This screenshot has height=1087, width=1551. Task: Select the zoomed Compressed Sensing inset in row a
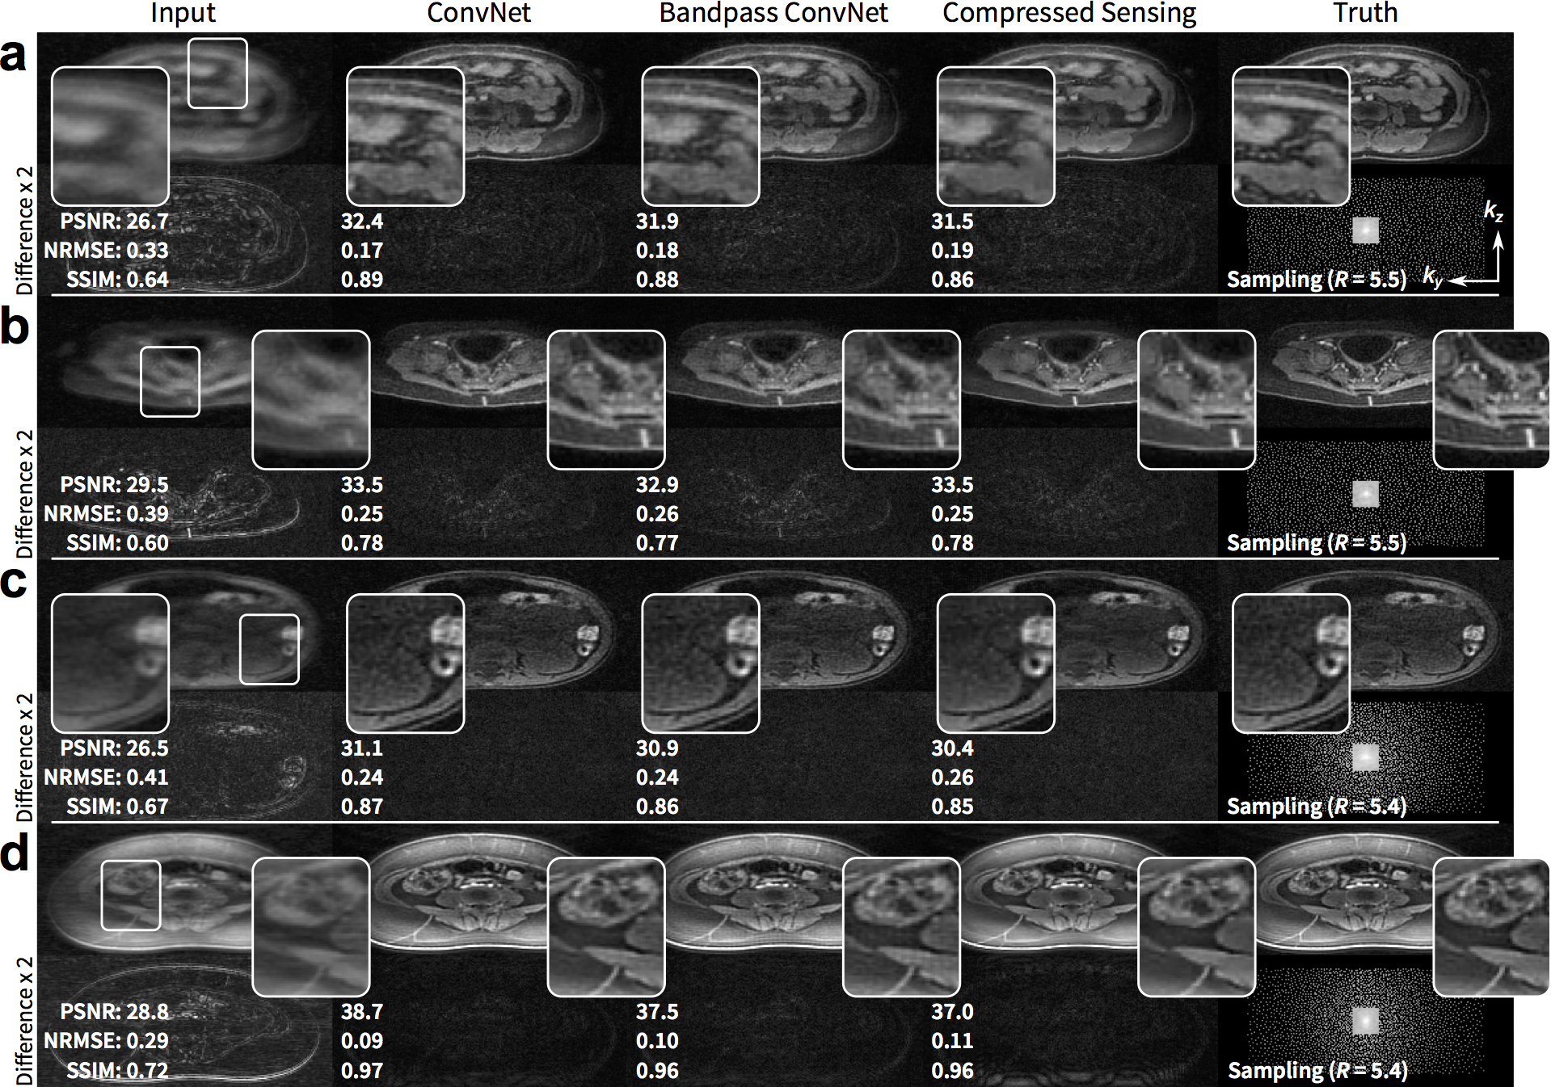(996, 136)
